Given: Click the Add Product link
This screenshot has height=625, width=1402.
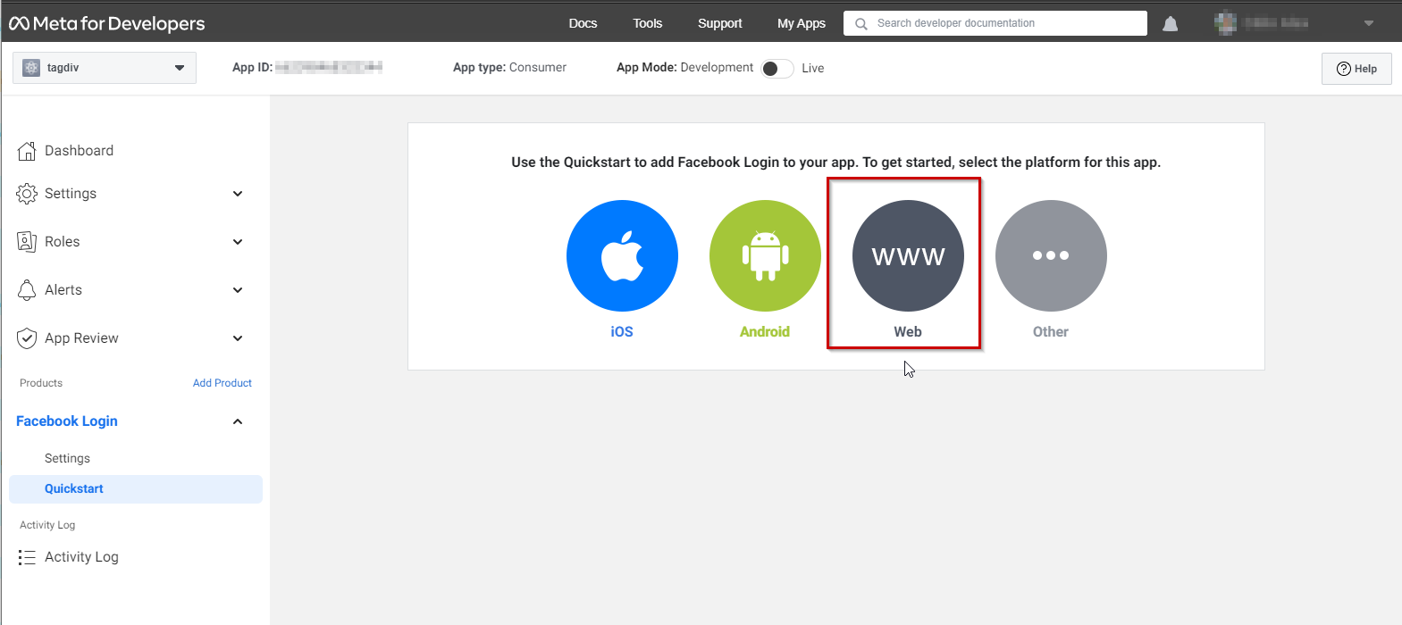Looking at the screenshot, I should point(222,383).
